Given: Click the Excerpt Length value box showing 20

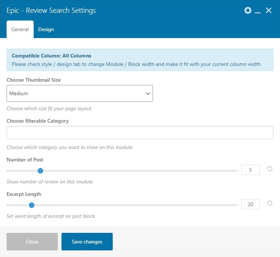Looking at the screenshot, I should [250, 204].
